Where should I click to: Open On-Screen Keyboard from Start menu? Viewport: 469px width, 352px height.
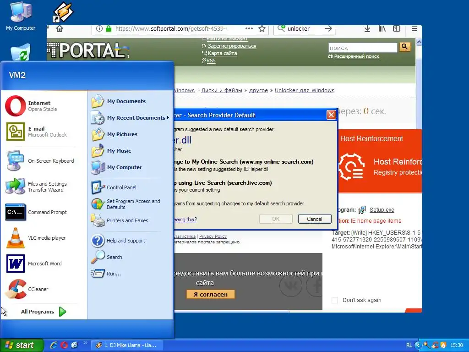(x=44, y=161)
